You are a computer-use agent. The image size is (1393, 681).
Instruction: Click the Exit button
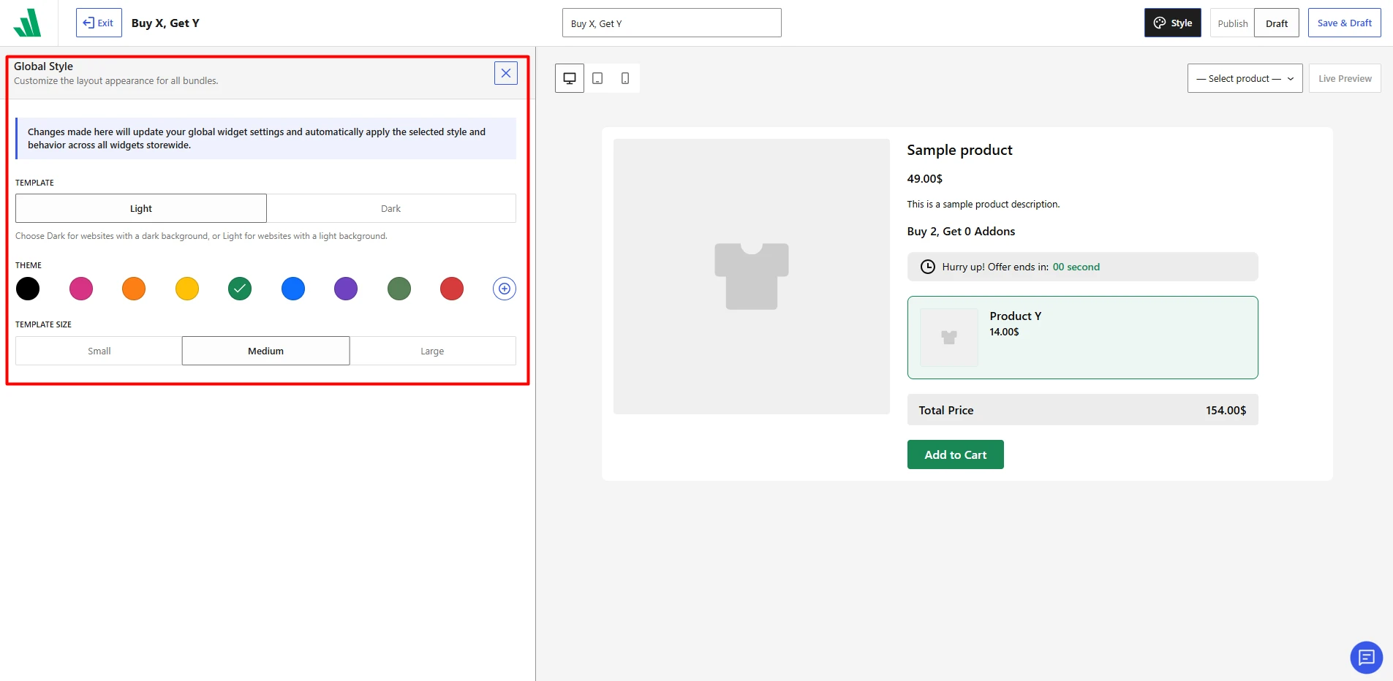point(99,23)
